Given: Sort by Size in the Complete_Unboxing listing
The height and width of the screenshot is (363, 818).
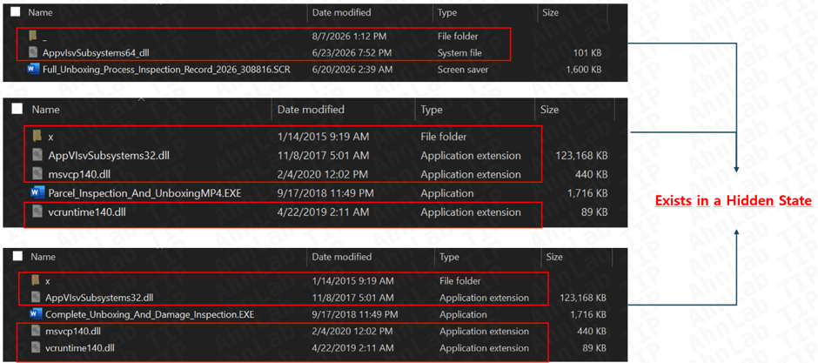Looking at the screenshot, I should click(x=554, y=257).
